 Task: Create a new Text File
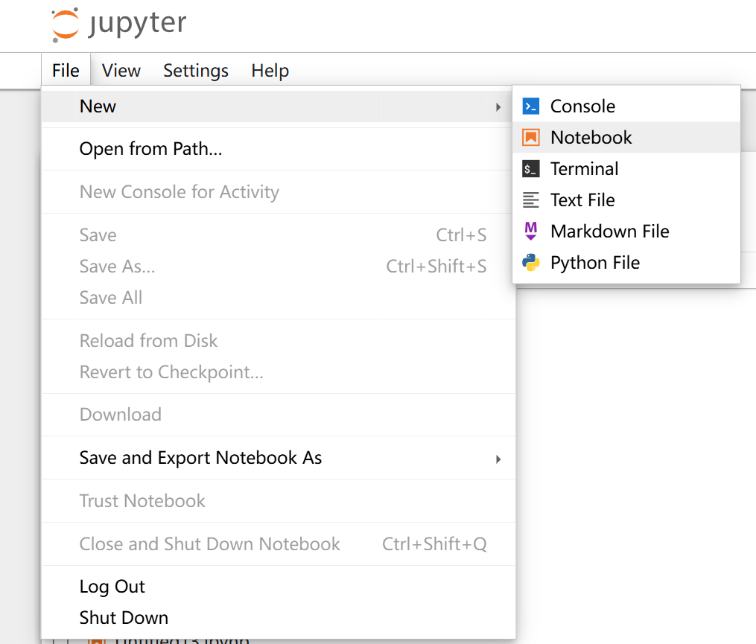click(582, 200)
